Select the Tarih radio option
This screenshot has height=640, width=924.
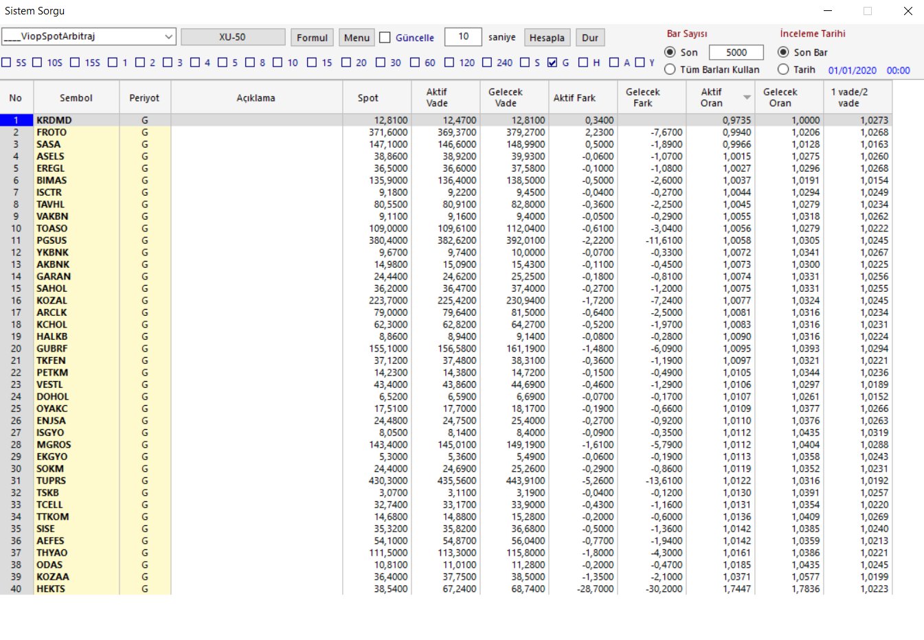pyautogui.click(x=782, y=69)
